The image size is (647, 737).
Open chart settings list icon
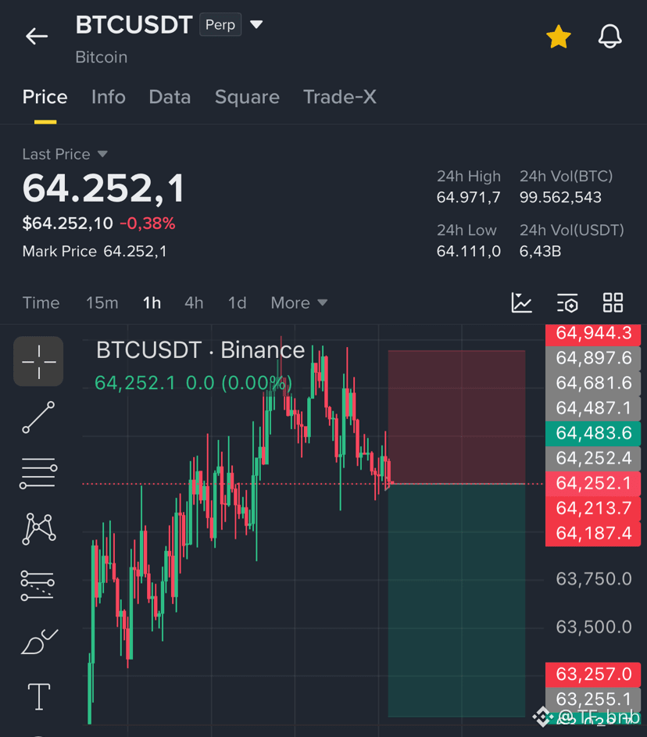point(567,302)
